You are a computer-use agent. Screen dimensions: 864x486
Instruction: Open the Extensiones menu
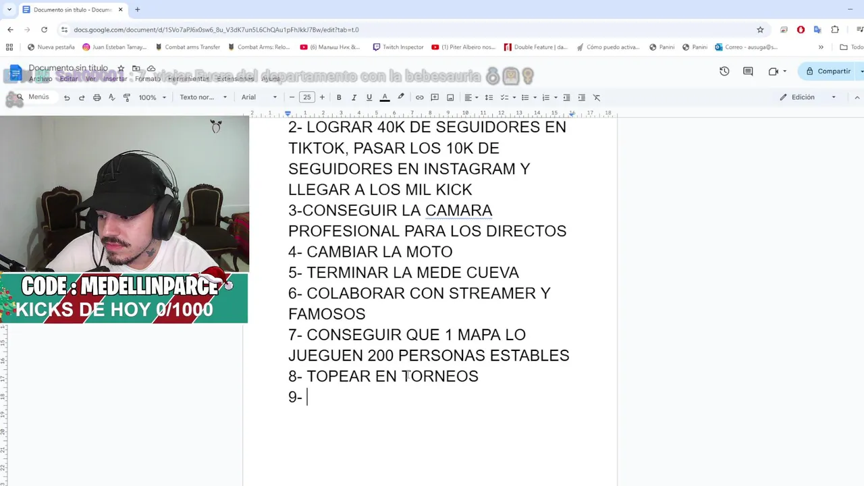235,79
